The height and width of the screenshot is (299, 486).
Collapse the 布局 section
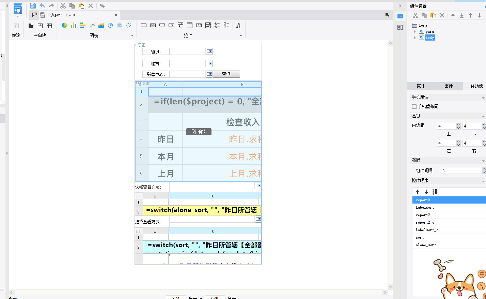(x=483, y=161)
